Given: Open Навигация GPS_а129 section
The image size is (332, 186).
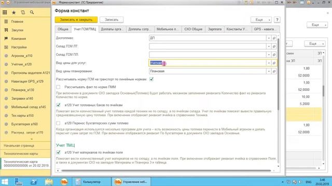Looking at the screenshot, I should (27, 82).
